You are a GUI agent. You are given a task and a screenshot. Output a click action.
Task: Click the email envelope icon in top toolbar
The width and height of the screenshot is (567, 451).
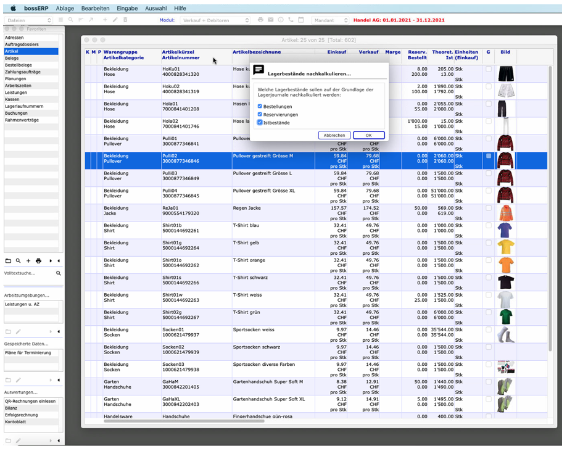tap(270, 20)
